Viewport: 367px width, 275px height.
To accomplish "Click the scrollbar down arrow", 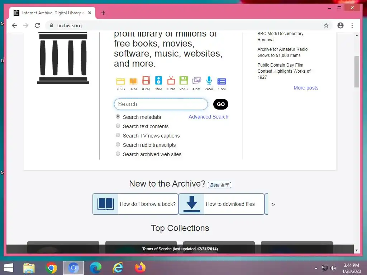I will coord(357,250).
